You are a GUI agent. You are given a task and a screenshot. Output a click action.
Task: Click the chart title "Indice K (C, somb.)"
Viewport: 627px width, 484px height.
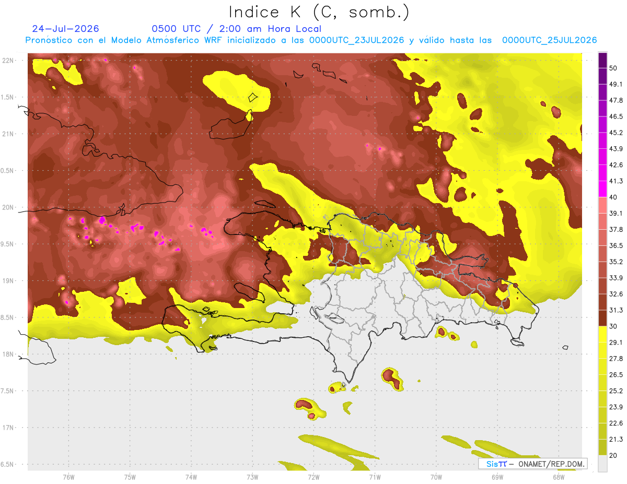(x=319, y=12)
